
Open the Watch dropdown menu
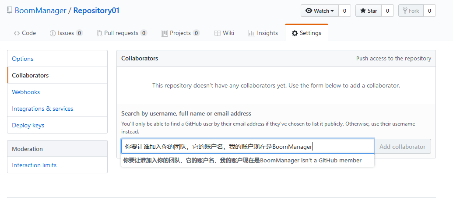click(320, 11)
